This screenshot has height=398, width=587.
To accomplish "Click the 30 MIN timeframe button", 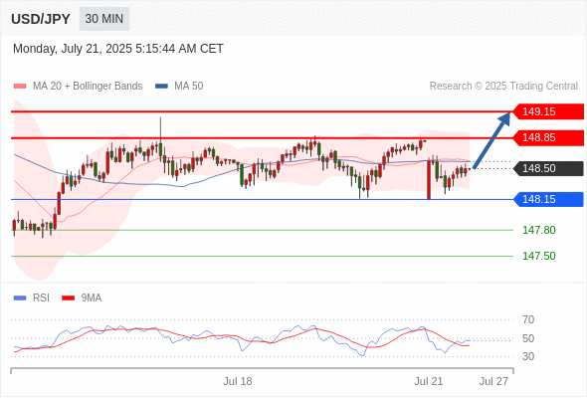I will click(x=104, y=19).
